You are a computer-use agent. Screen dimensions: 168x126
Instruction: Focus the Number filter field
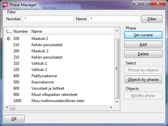click(48, 19)
